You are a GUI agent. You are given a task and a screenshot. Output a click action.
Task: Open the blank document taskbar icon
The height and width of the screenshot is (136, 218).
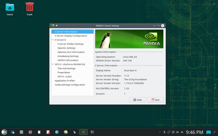click(x=39, y=132)
